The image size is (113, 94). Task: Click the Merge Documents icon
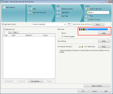click(60, 9)
